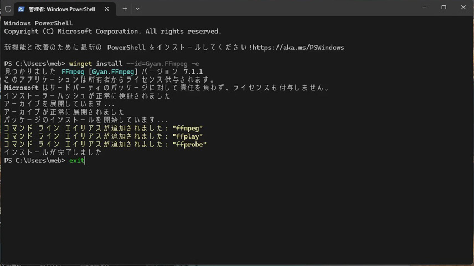Click the version 7.1.1 text
The width and height of the screenshot is (474, 266).
tap(193, 72)
